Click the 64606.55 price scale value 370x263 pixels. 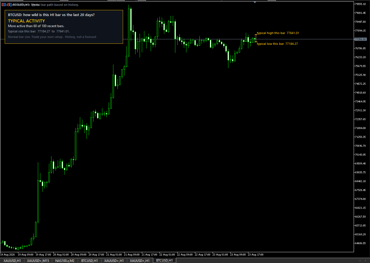point(361,243)
